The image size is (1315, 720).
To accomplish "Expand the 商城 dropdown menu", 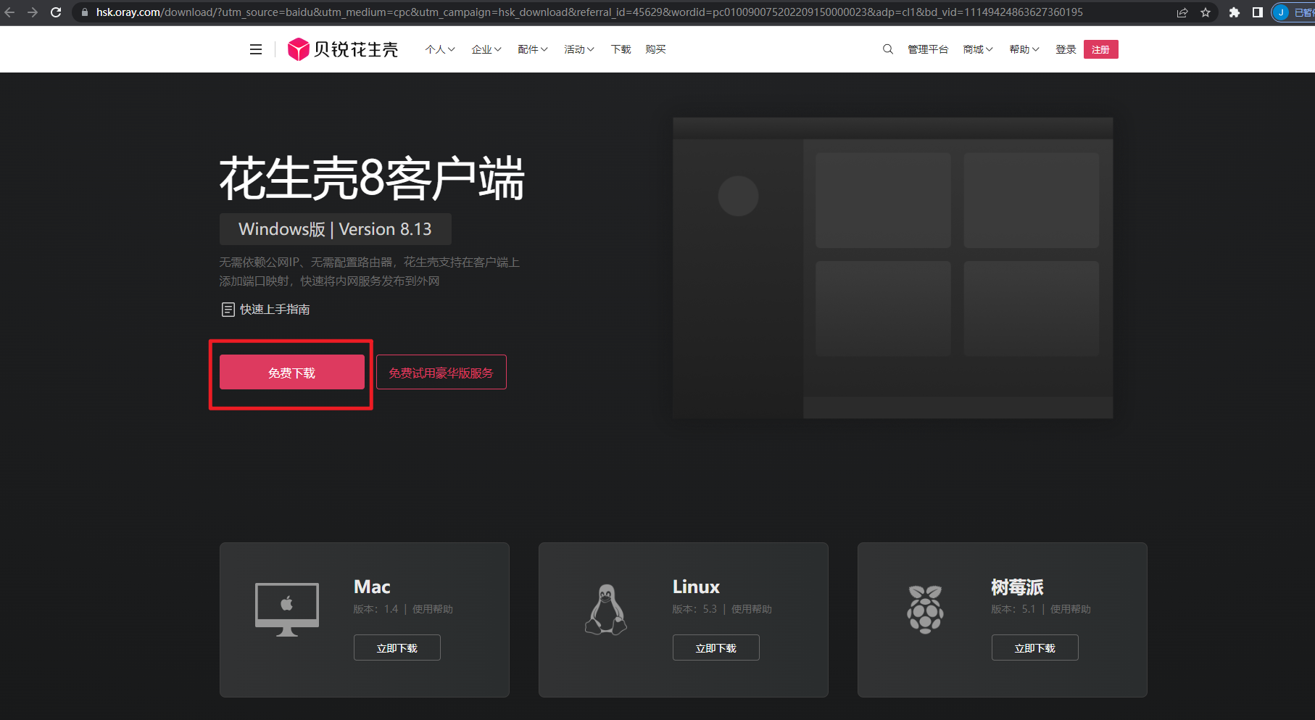I will pos(978,49).
